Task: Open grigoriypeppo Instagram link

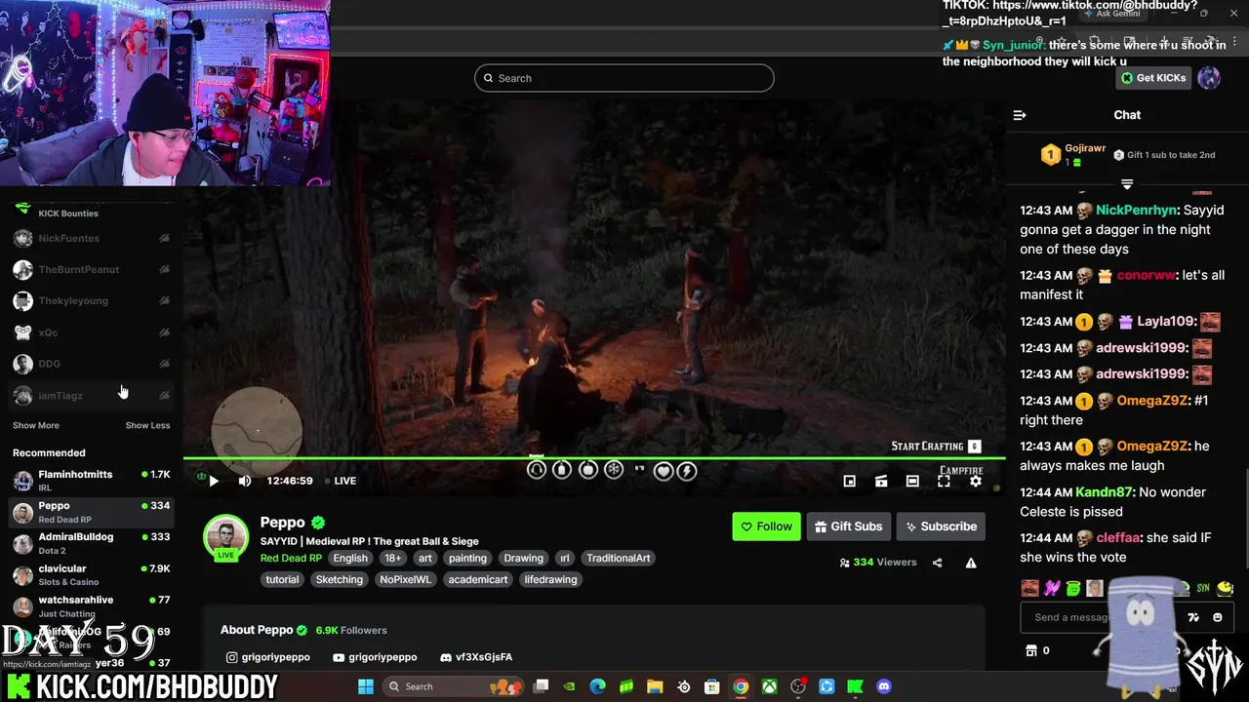Action: [x=267, y=657]
